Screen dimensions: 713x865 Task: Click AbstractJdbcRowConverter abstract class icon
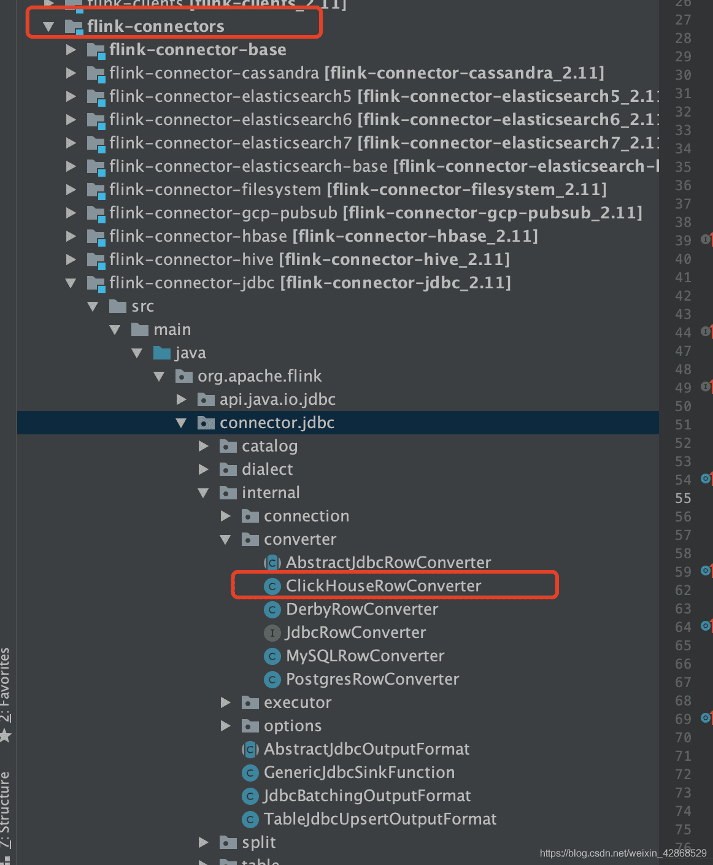point(272,563)
